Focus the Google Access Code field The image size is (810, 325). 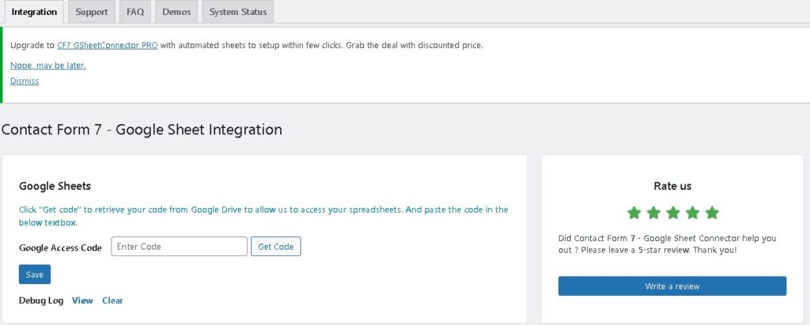(x=180, y=247)
